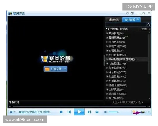Click the feedback speech bubble icon in title bar

(127, 13)
